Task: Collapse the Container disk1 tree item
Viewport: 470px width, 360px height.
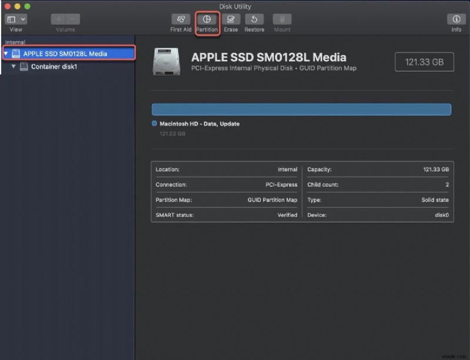Action: (x=13, y=66)
